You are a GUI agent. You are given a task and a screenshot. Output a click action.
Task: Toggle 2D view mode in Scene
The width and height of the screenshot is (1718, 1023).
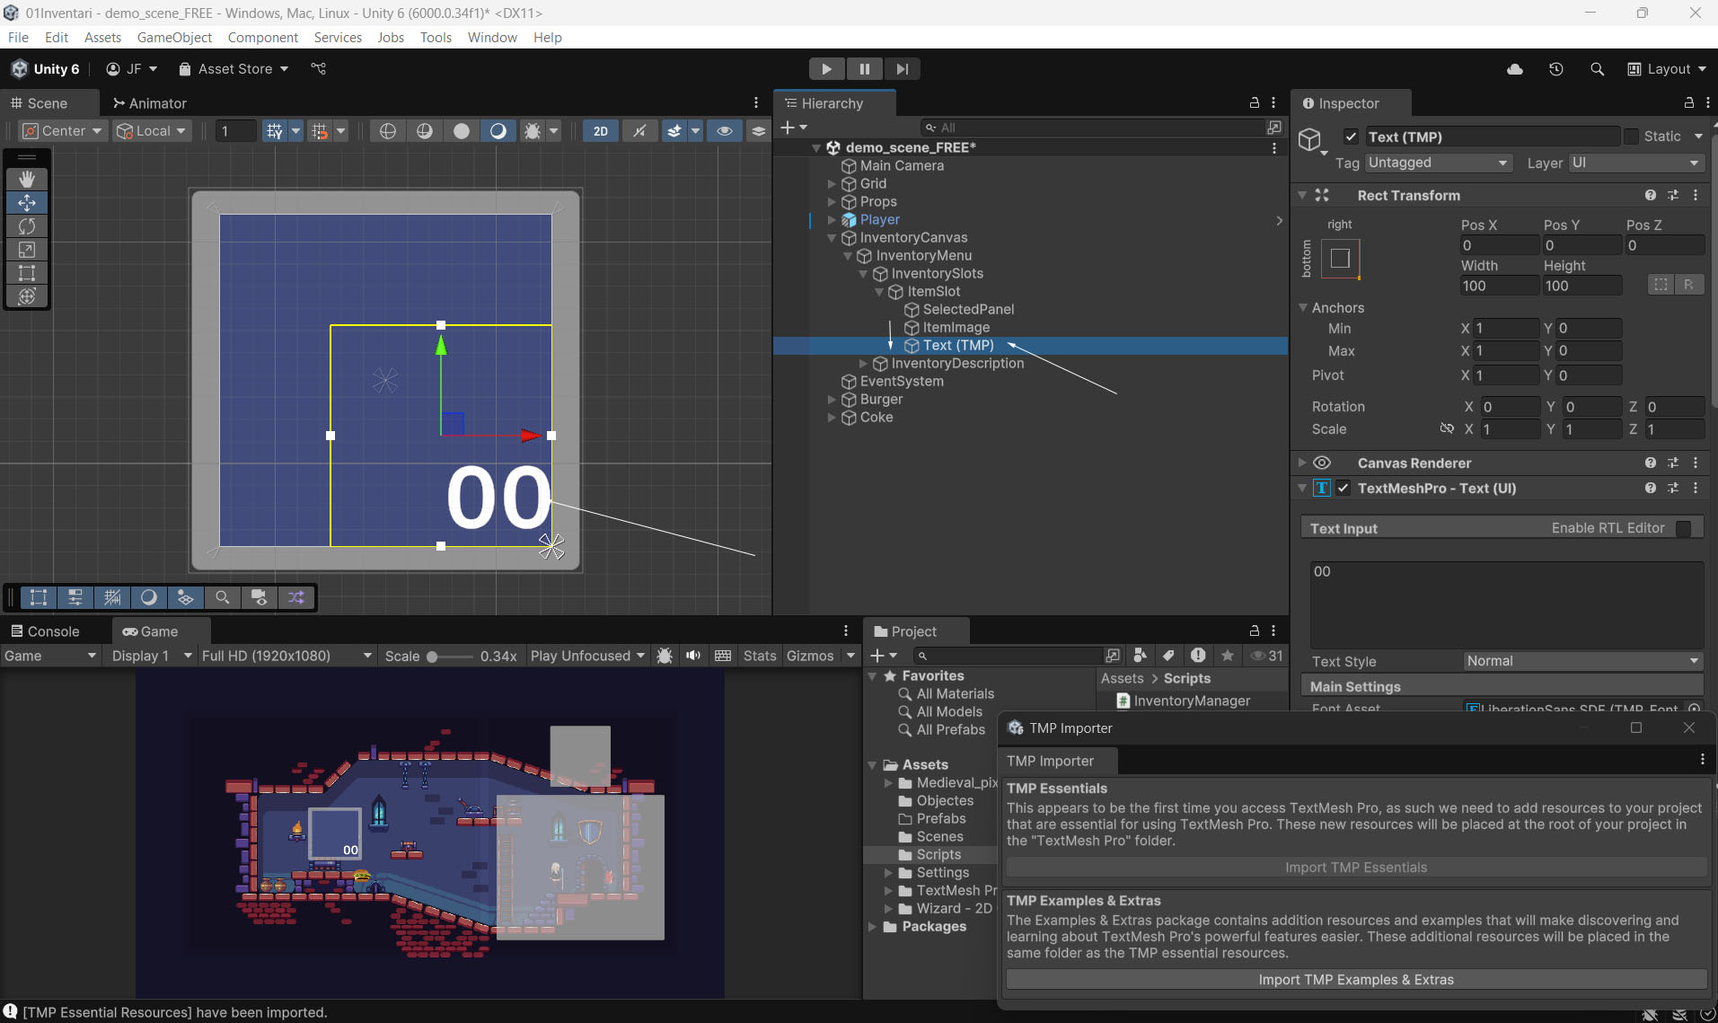(600, 131)
